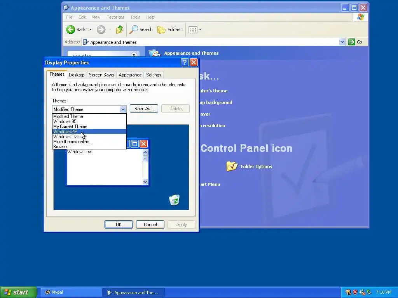The image size is (398, 298).
Task: Click the preview window scrollbar up arrow
Action: pos(145,152)
